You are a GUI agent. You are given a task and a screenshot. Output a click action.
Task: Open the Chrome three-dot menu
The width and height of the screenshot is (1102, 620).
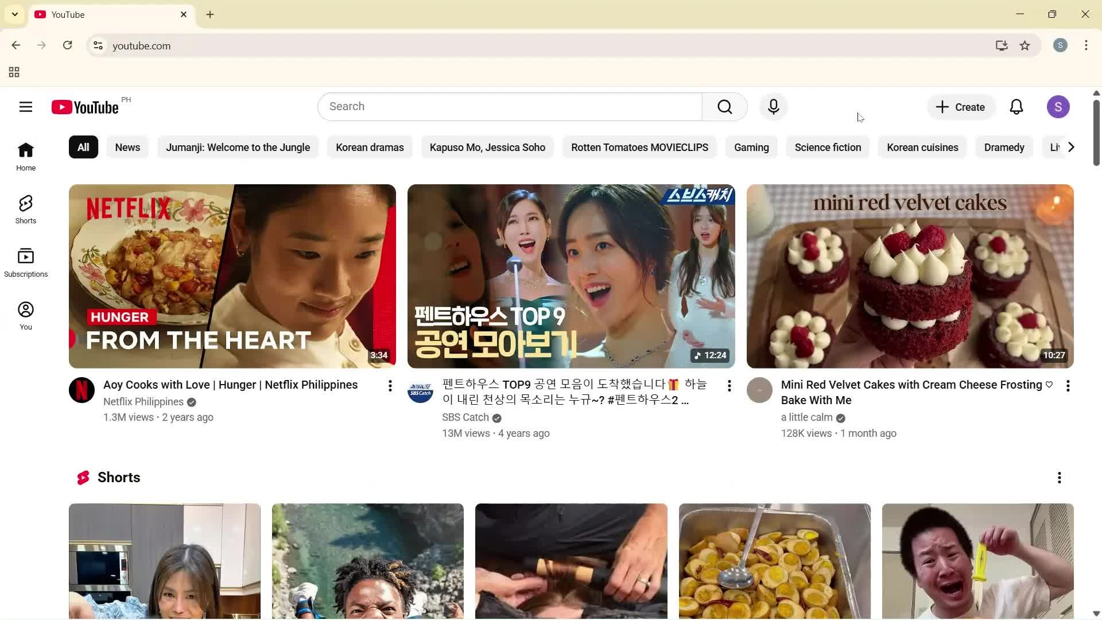point(1086,45)
